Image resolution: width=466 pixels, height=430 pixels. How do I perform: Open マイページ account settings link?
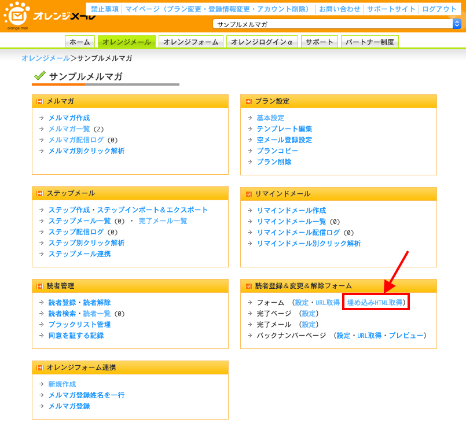tap(218, 9)
